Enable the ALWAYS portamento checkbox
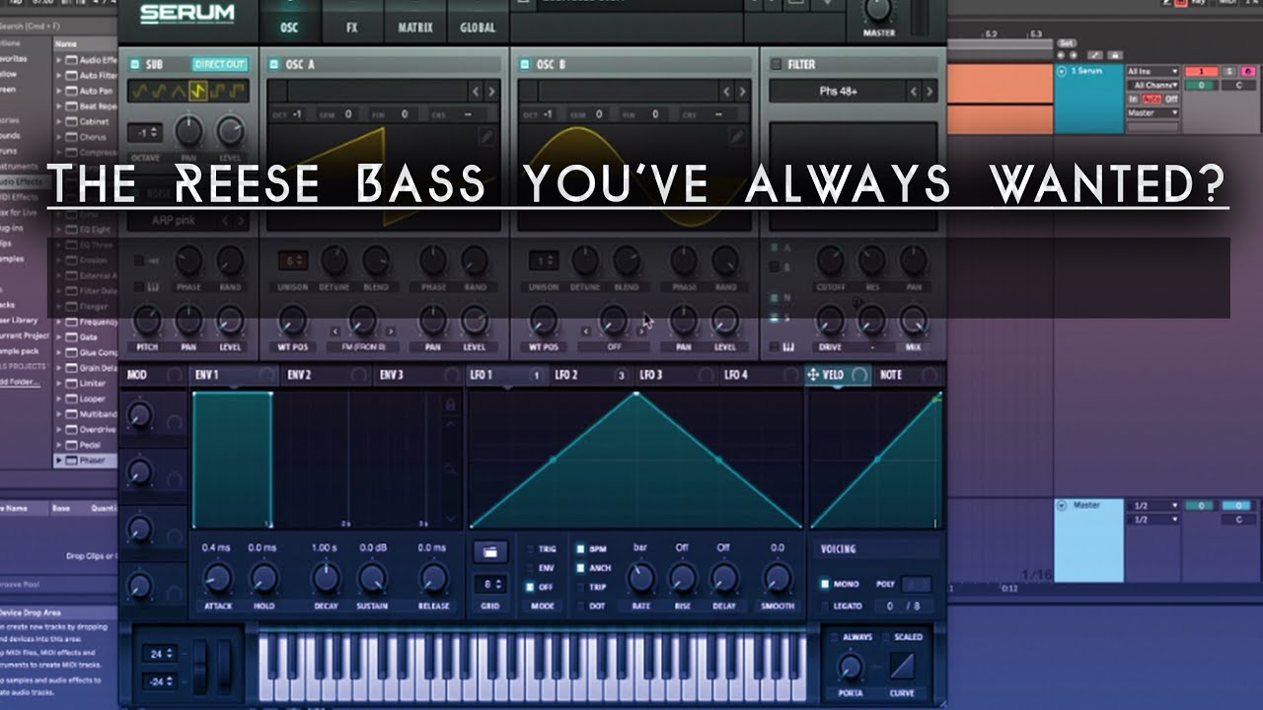Viewport: 1263px width, 710px height. coord(834,637)
